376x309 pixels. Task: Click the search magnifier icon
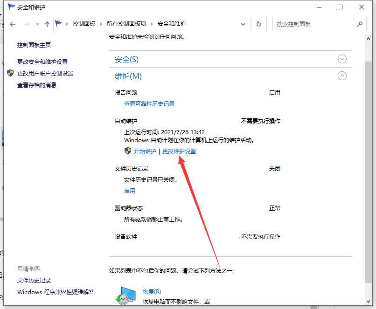pyautogui.click(x=359, y=24)
